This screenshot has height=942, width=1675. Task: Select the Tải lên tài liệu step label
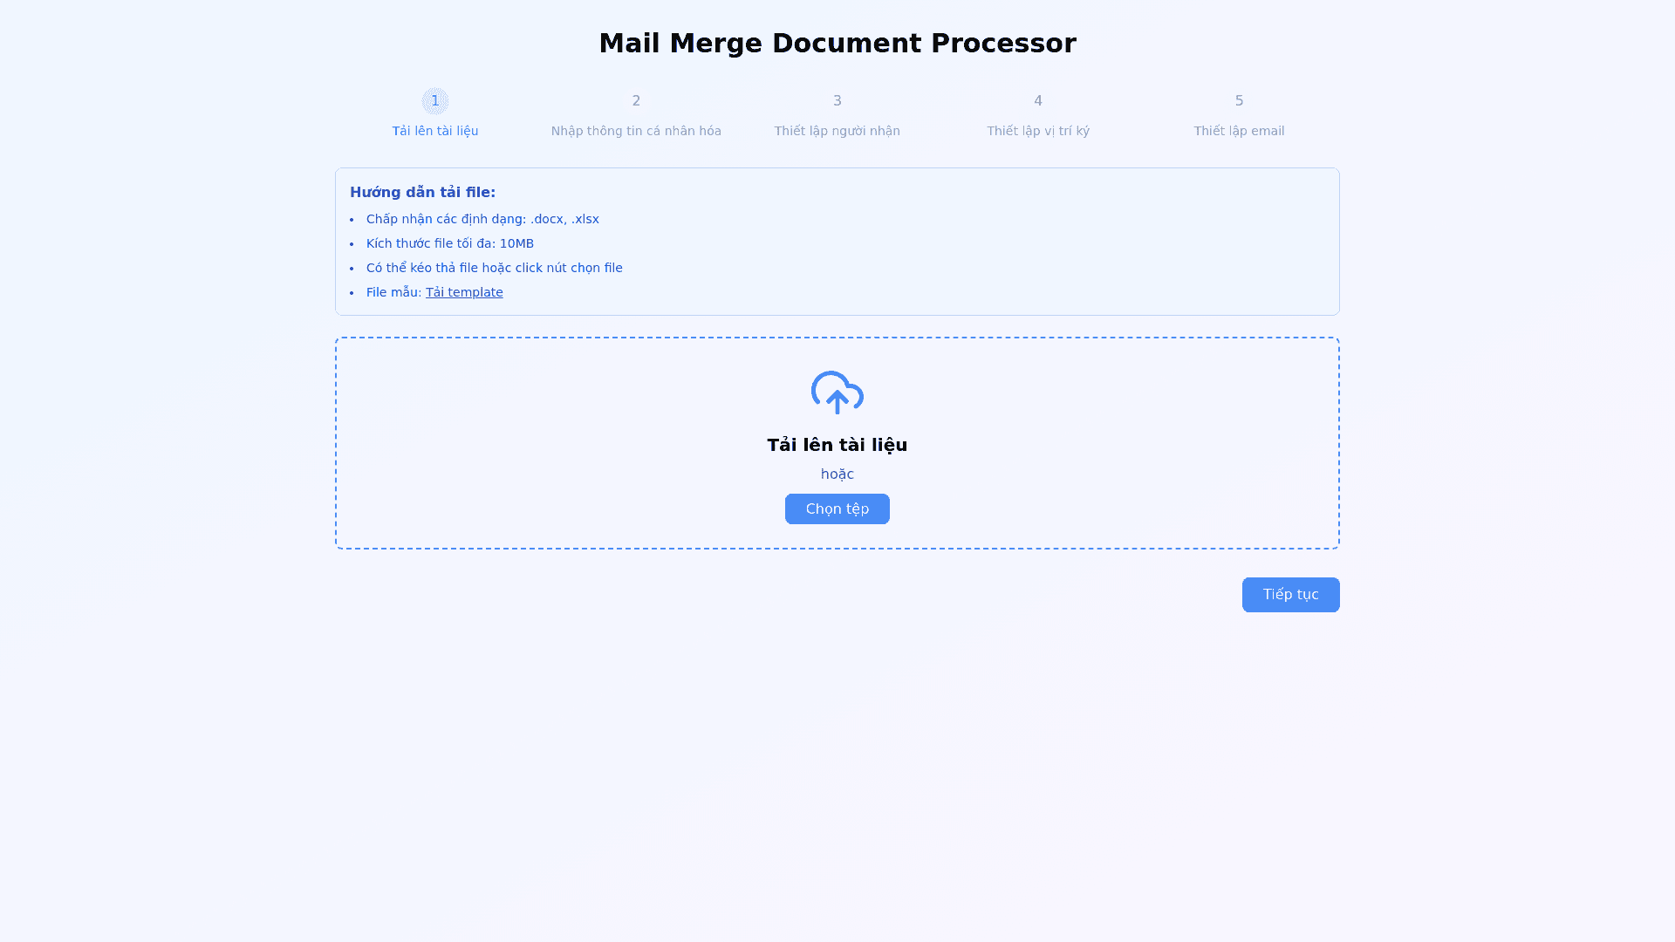coord(435,131)
